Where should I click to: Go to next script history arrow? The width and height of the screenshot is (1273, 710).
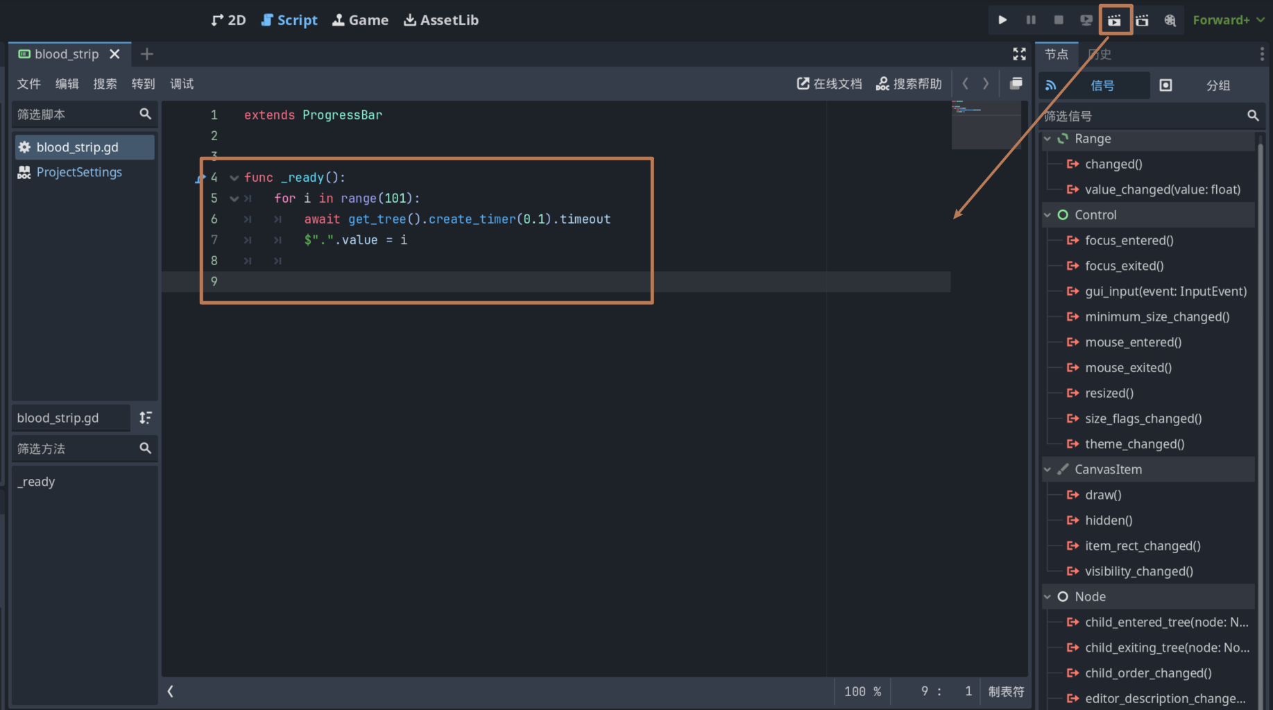(x=986, y=84)
